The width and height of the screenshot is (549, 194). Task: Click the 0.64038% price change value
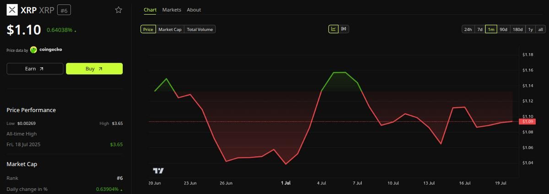[60, 30]
